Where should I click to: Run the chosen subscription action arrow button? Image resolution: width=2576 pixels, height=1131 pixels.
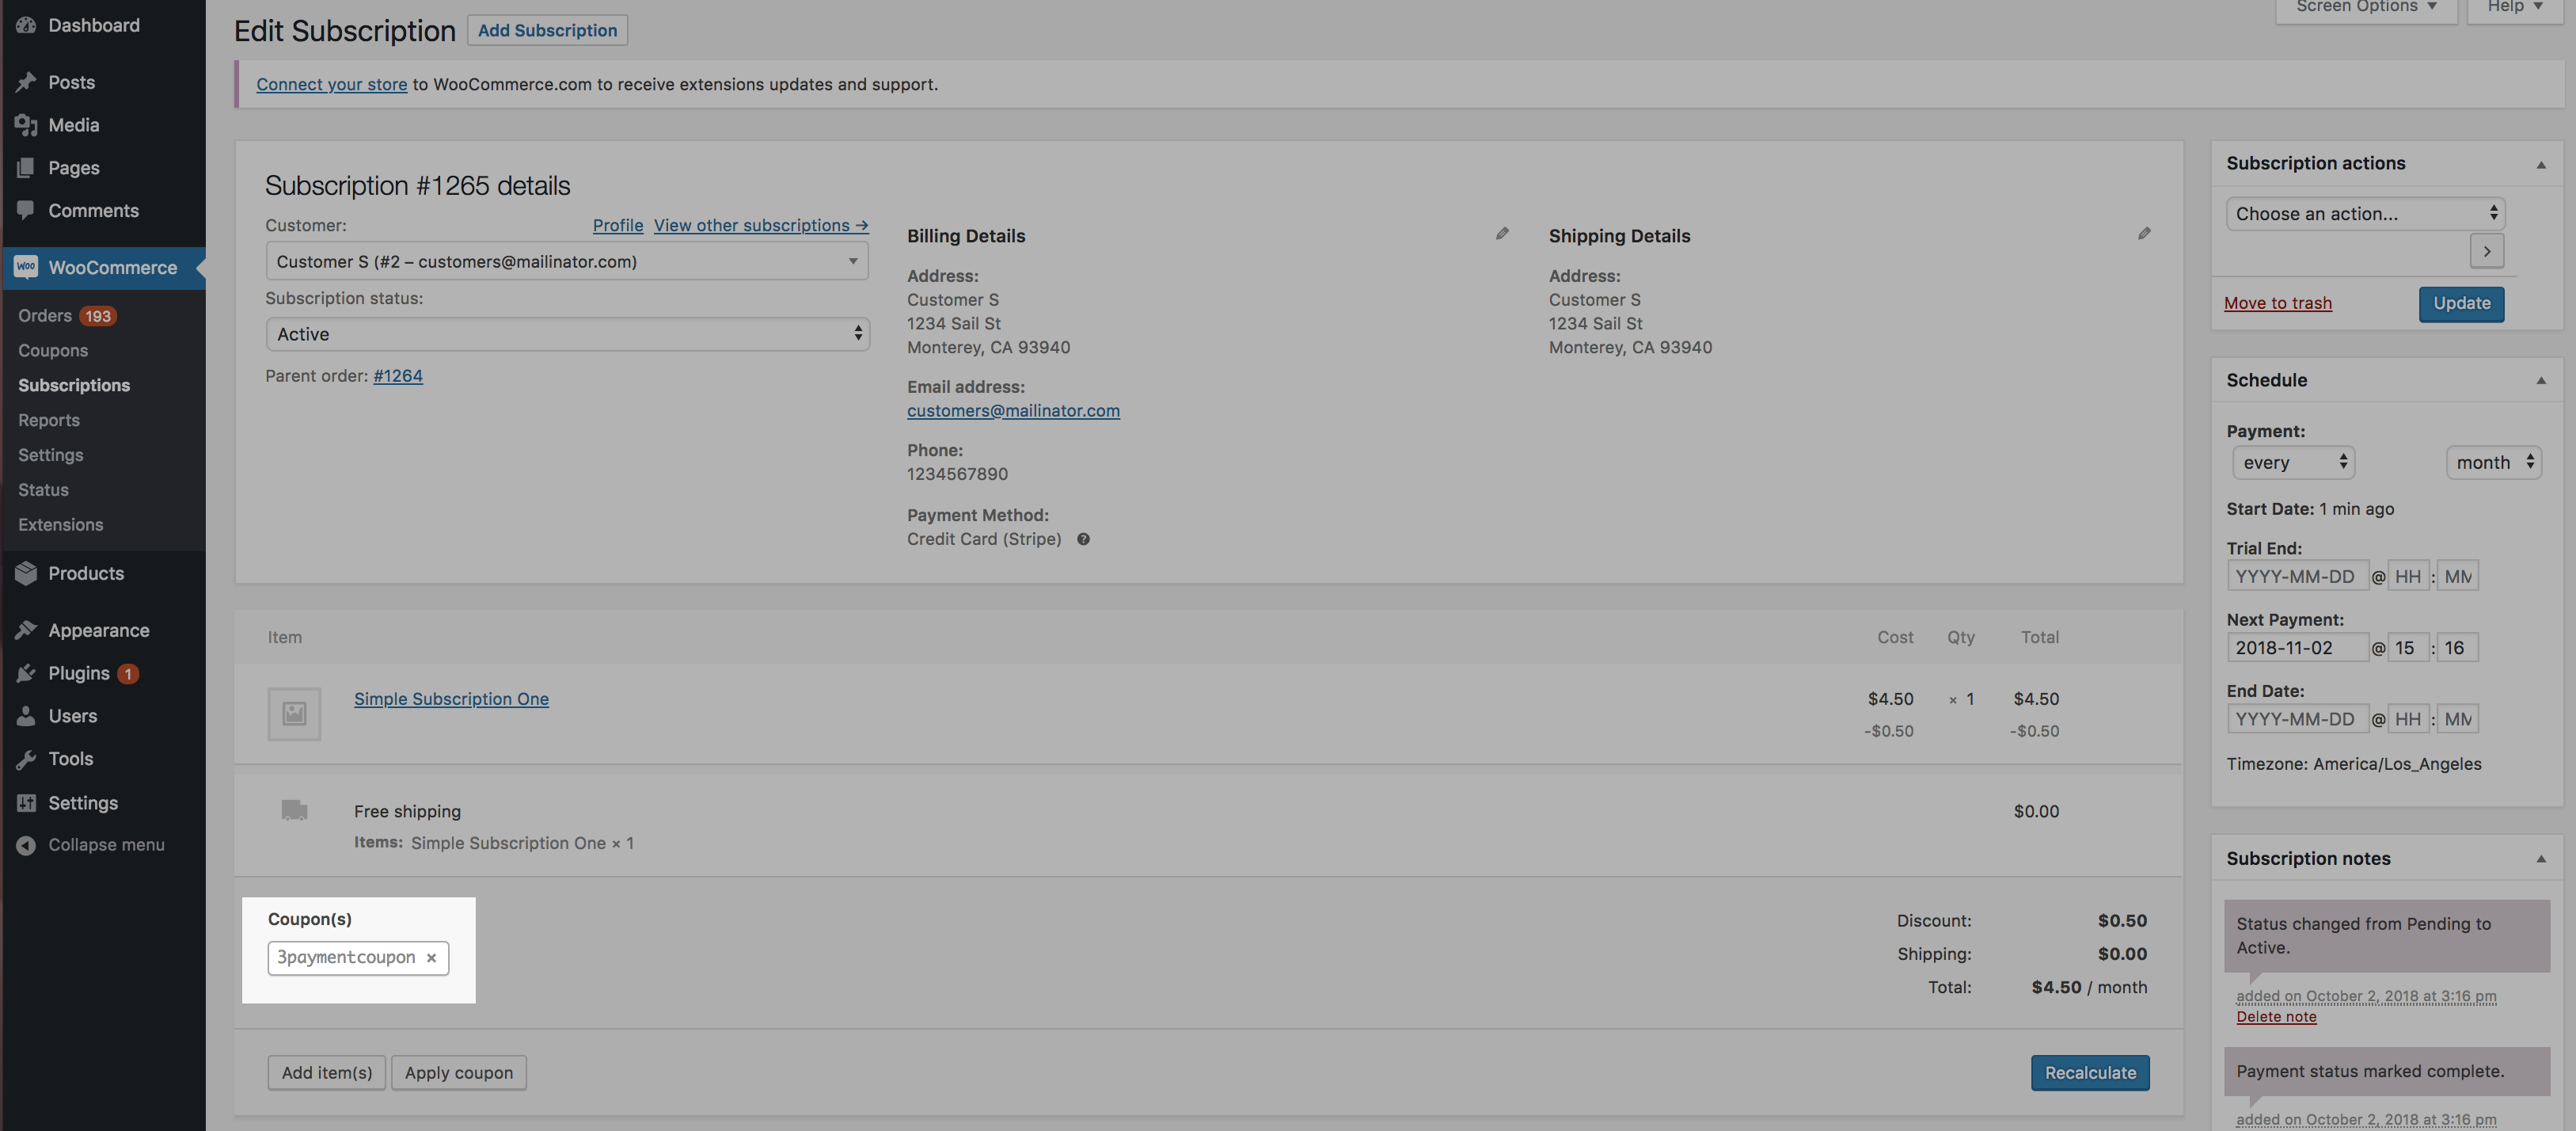(x=2486, y=251)
